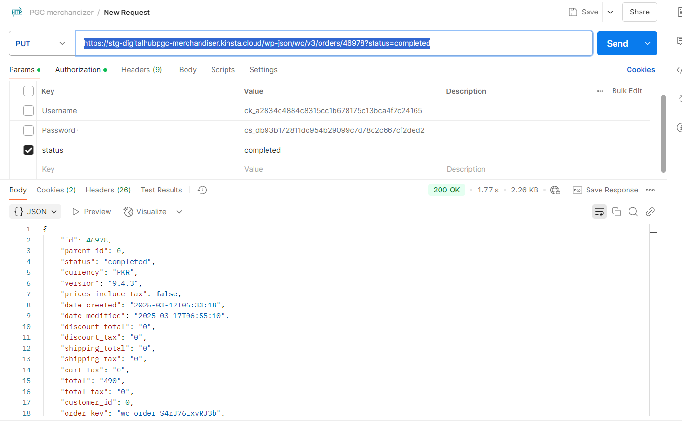Open the Cookies link
682x421 pixels.
(x=641, y=70)
